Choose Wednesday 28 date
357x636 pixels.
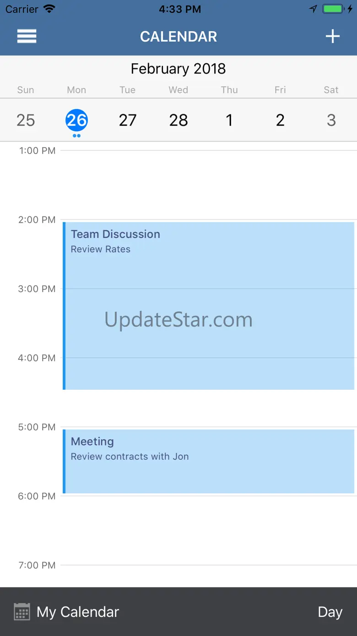(178, 120)
